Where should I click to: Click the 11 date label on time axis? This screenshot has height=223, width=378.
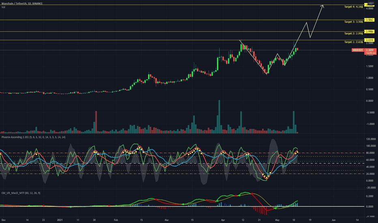(x=78, y=220)
